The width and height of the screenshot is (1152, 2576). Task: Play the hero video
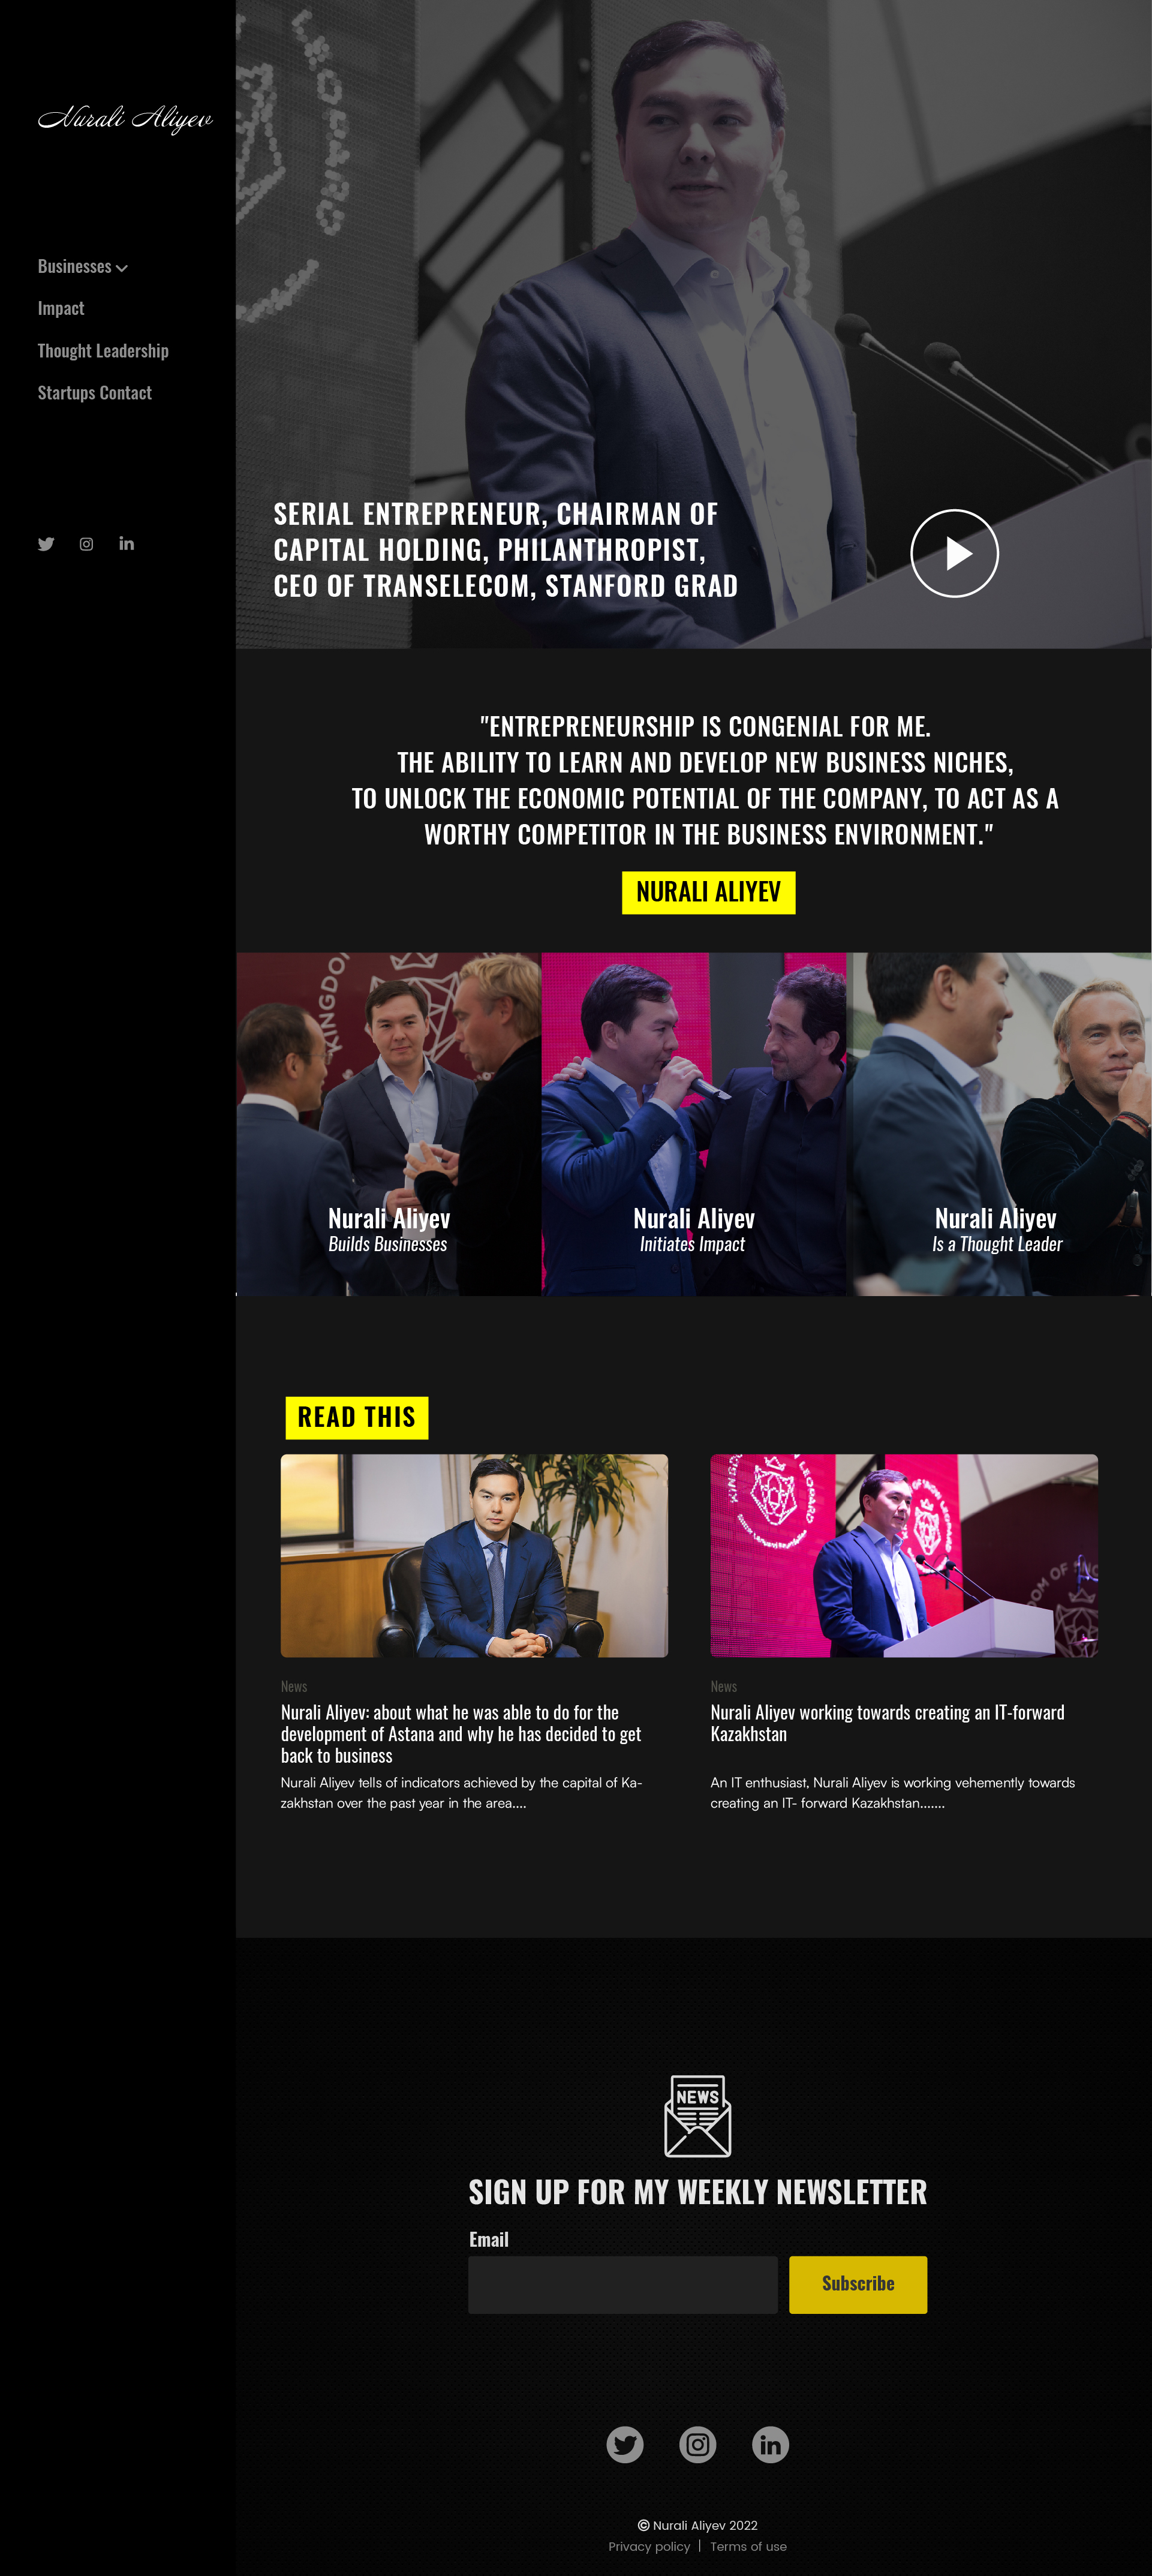click(x=954, y=553)
